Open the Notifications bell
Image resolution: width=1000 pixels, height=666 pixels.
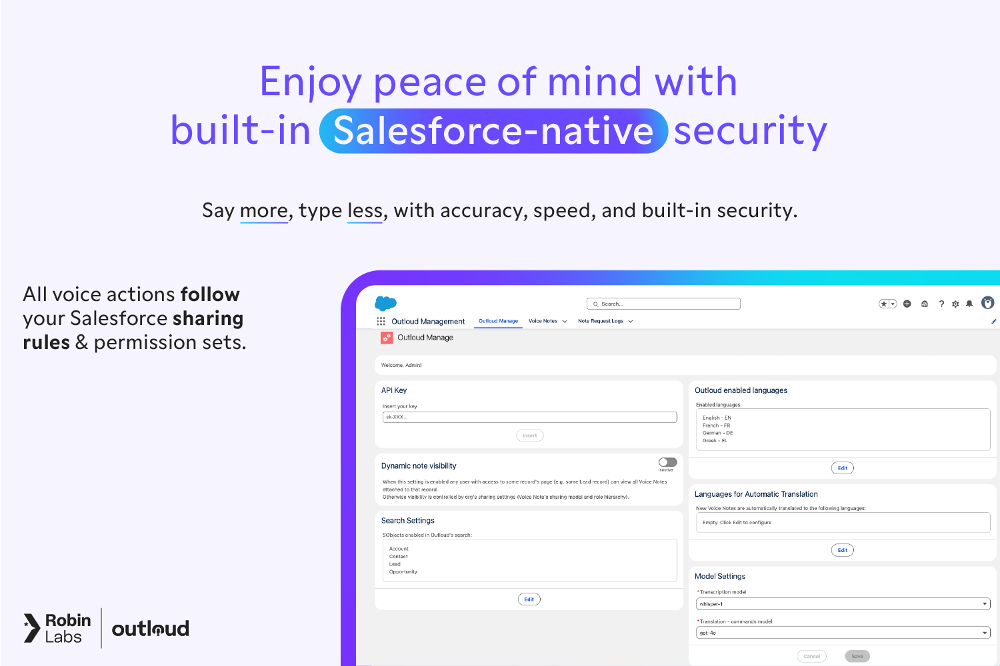pos(969,304)
